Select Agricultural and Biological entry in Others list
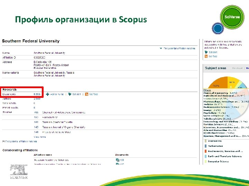This screenshot has width=249, height=186. point(224,96)
